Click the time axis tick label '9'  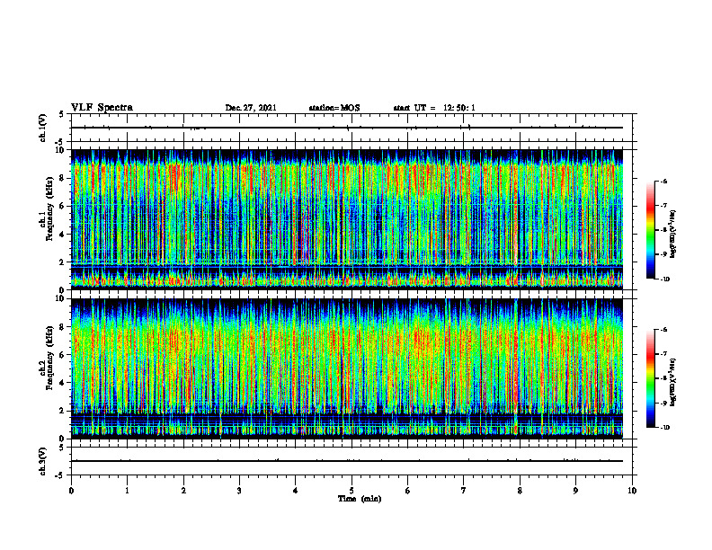[x=575, y=491]
